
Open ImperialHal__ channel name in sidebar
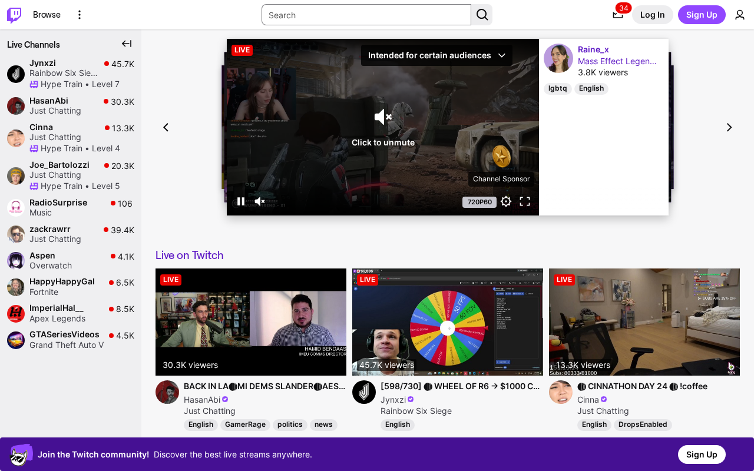click(57, 309)
